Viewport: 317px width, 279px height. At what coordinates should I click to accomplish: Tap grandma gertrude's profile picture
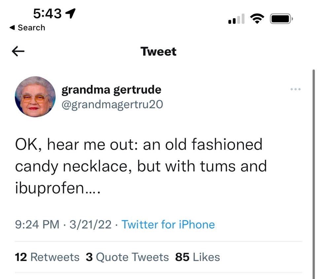pos(35,97)
